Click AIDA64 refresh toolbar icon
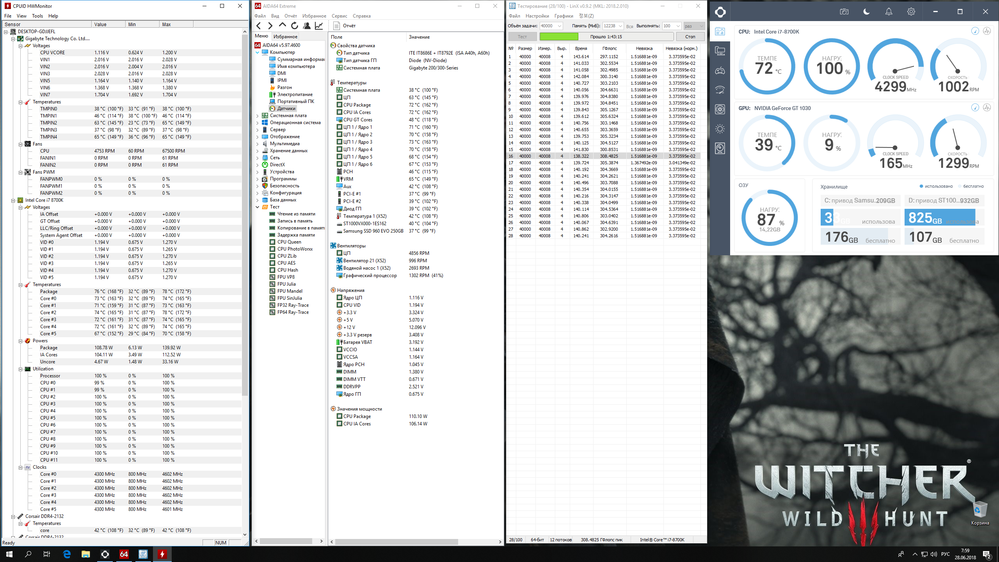The width and height of the screenshot is (999, 562). (x=295, y=26)
